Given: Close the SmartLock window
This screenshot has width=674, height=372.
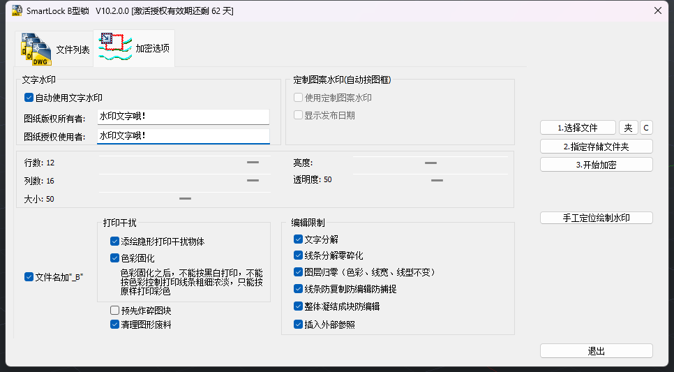Looking at the screenshot, I should click(658, 10).
